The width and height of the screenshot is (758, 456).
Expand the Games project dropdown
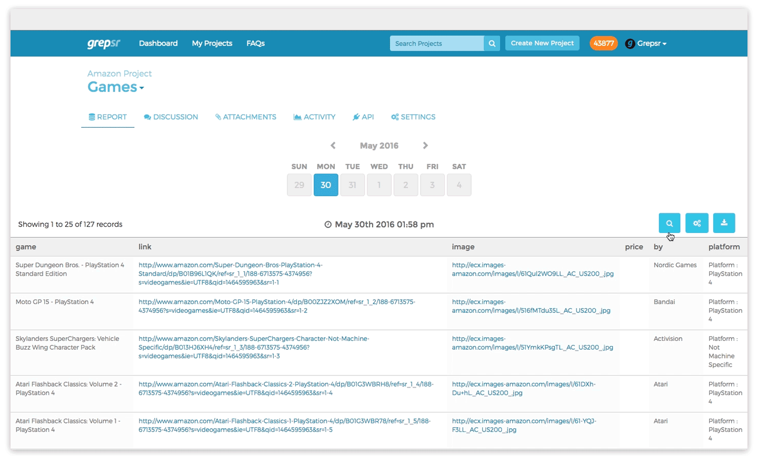point(116,87)
